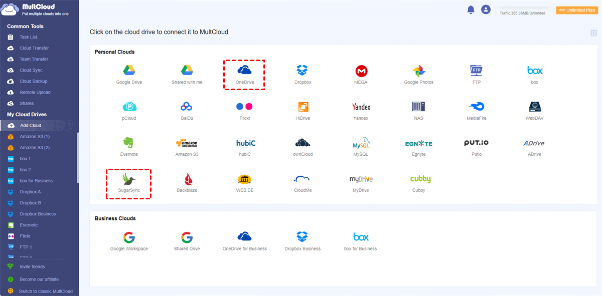Select box for Business in Business Clouds

click(361, 241)
